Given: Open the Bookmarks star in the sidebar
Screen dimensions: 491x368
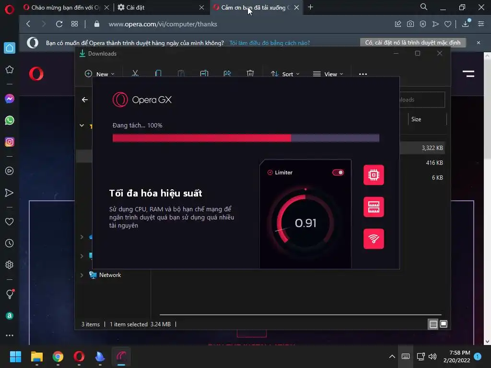Looking at the screenshot, I should click(10, 69).
